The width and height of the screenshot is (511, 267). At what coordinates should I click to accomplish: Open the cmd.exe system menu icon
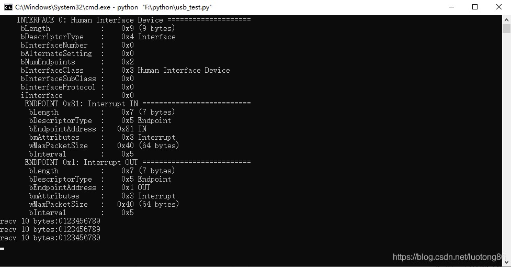[x=8, y=7]
